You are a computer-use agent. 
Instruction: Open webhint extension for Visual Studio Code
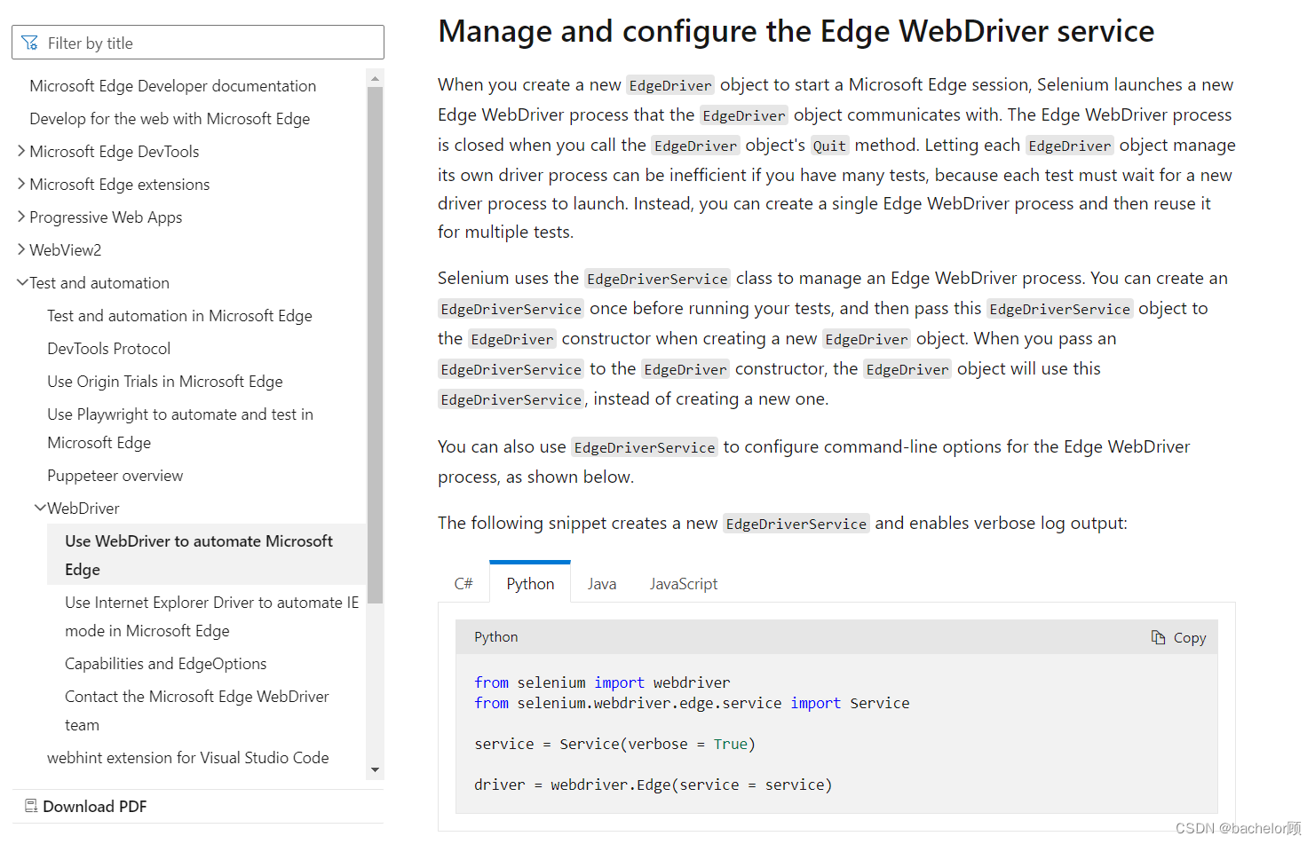188,757
